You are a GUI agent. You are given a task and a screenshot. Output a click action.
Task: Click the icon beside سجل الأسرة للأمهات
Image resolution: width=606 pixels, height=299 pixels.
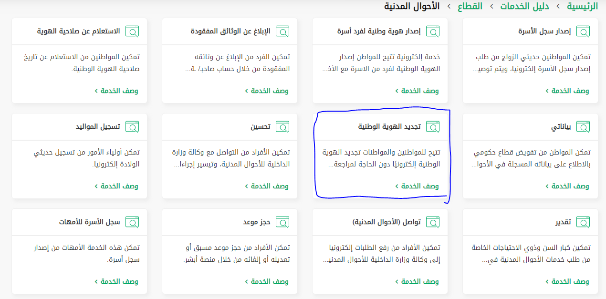click(132, 222)
